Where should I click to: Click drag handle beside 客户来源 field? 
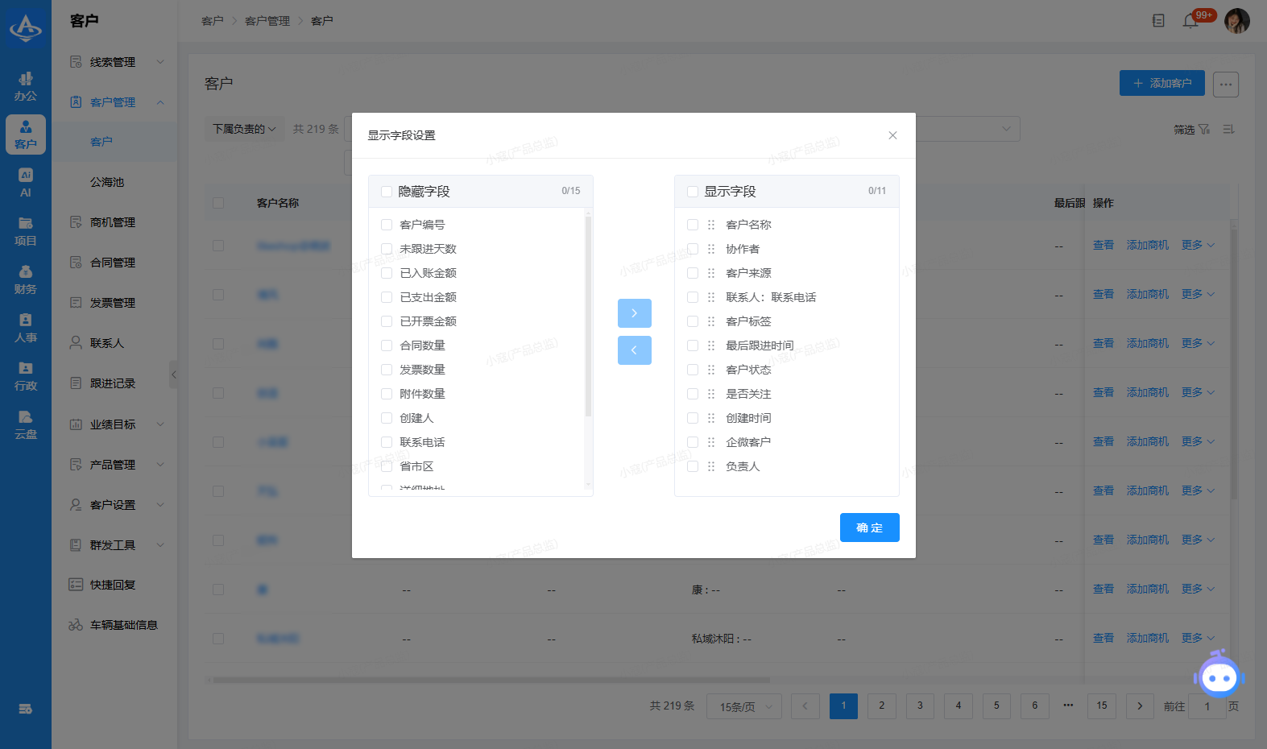pos(711,273)
